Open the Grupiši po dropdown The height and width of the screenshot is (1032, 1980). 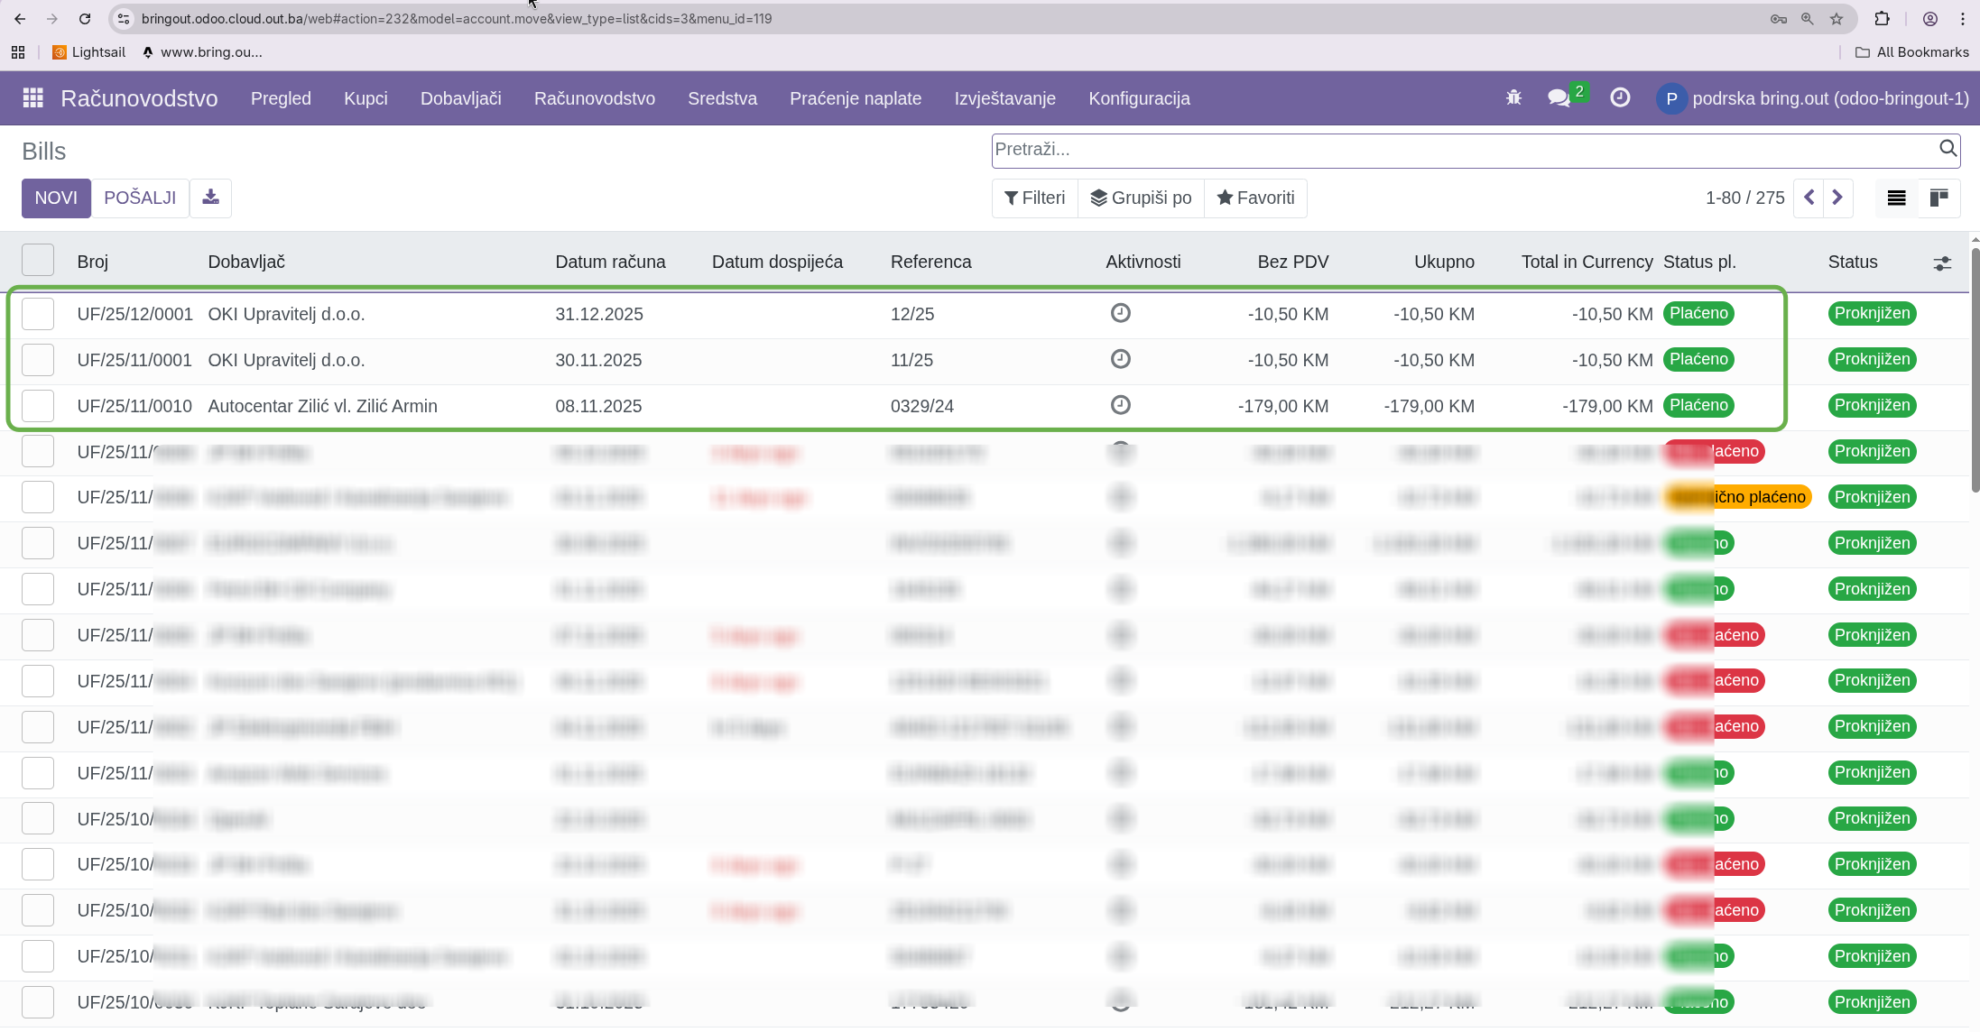click(1141, 198)
